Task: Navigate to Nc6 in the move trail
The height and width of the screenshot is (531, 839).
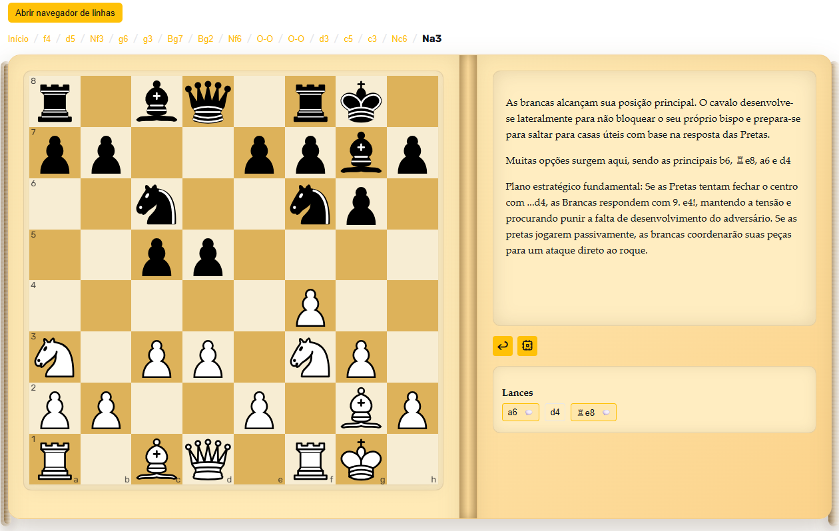Action: (x=399, y=39)
